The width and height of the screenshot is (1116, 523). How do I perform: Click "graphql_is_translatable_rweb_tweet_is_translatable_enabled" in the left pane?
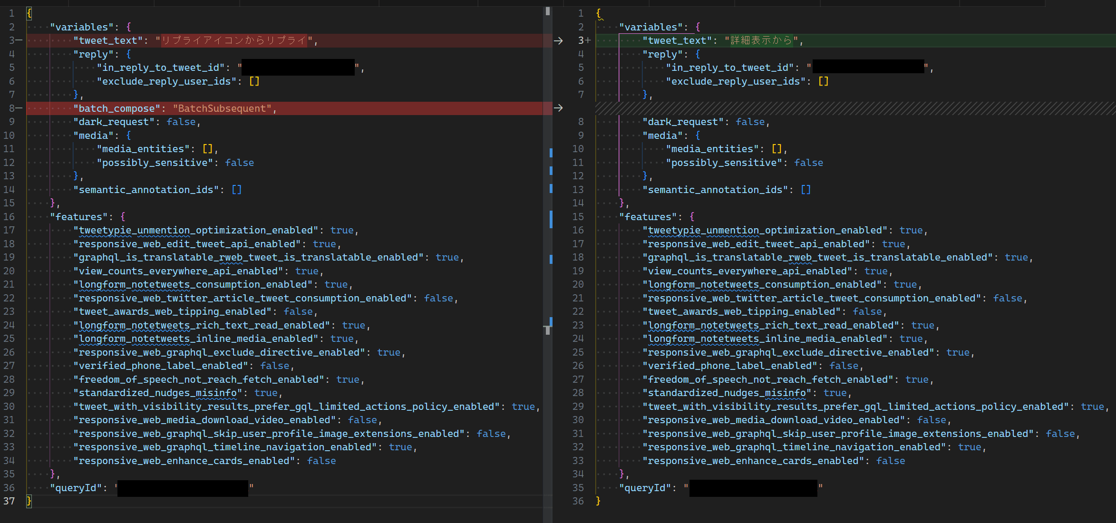pos(248,258)
